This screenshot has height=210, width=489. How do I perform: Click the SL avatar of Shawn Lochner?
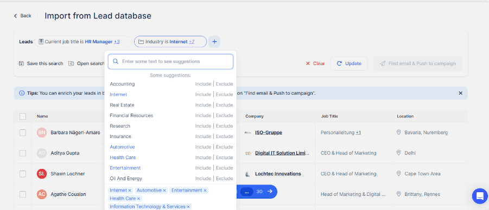[42, 174]
